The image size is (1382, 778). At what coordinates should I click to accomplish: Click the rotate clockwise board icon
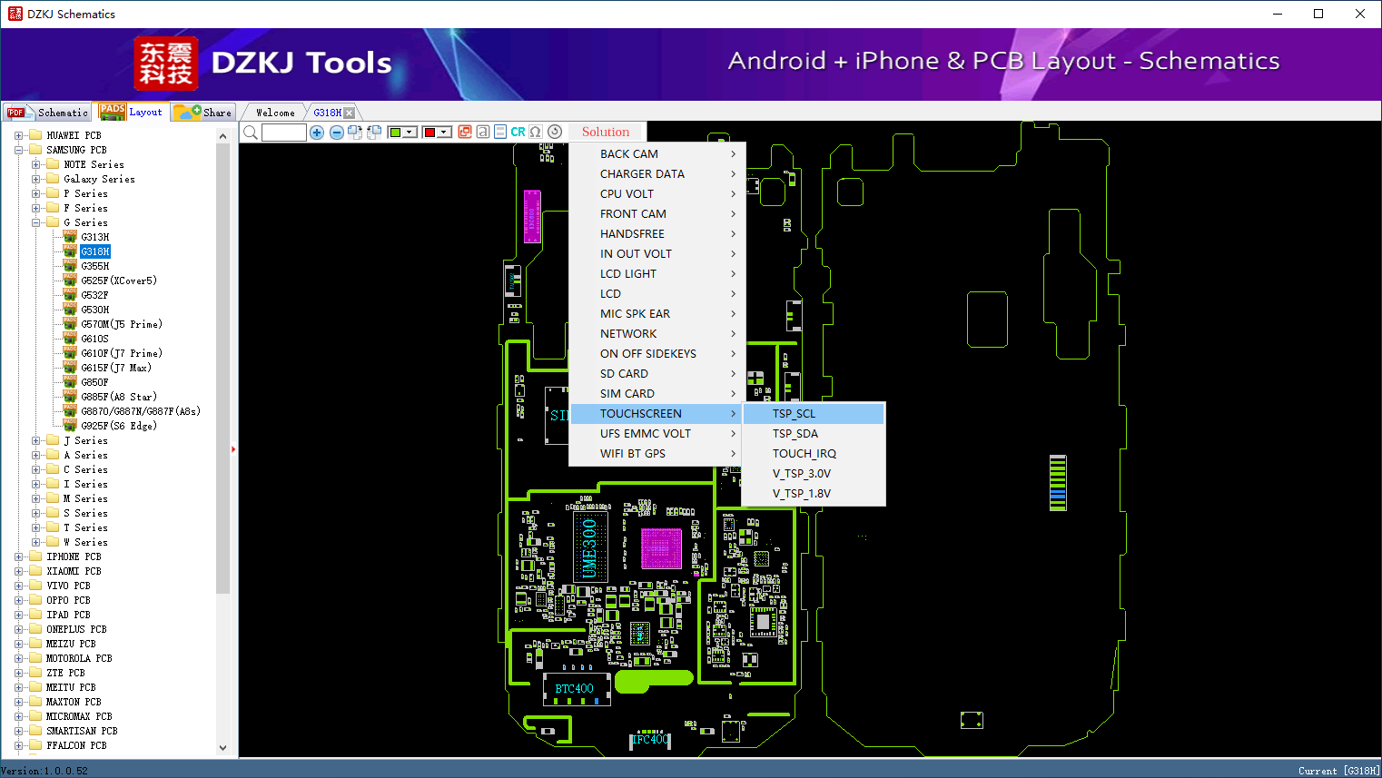[x=355, y=133]
